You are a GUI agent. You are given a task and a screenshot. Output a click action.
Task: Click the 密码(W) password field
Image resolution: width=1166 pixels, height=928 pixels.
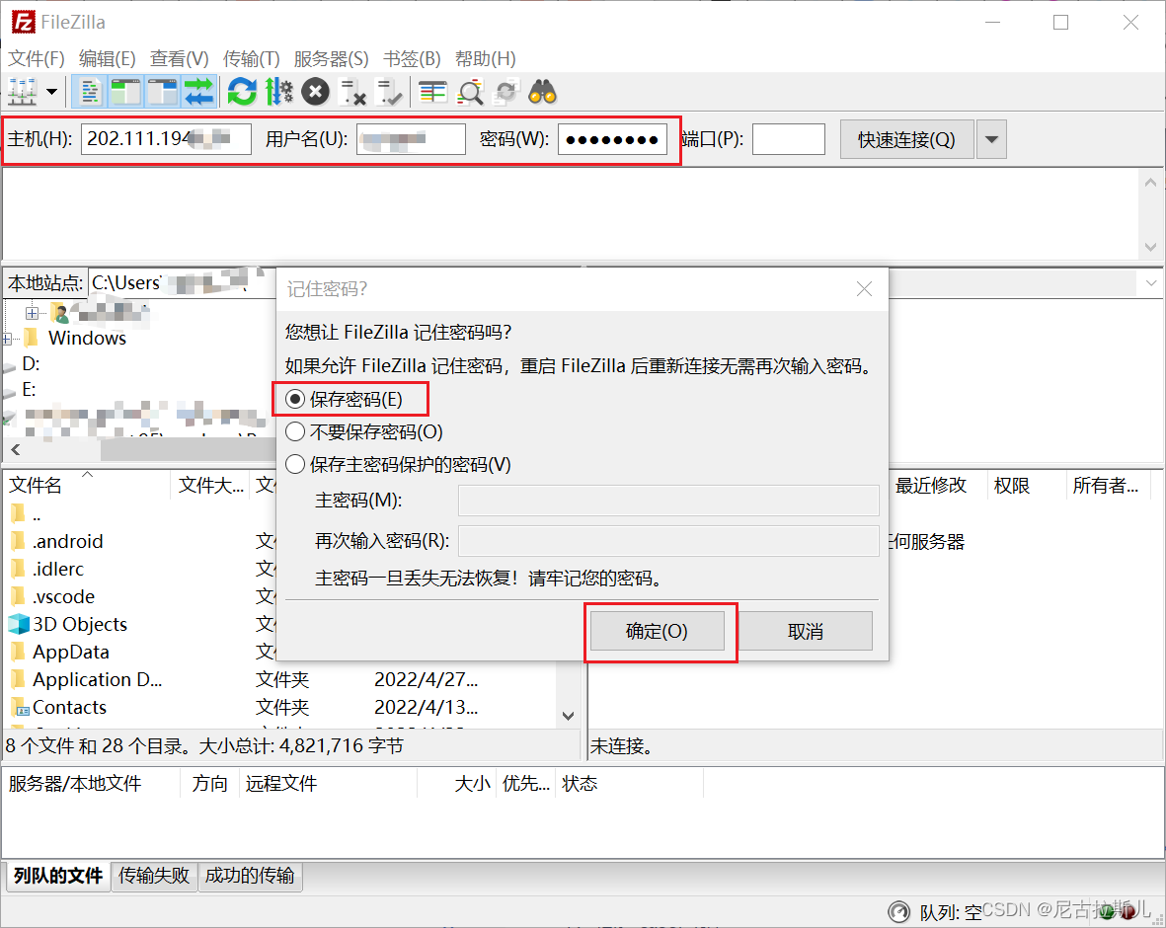[x=612, y=139]
